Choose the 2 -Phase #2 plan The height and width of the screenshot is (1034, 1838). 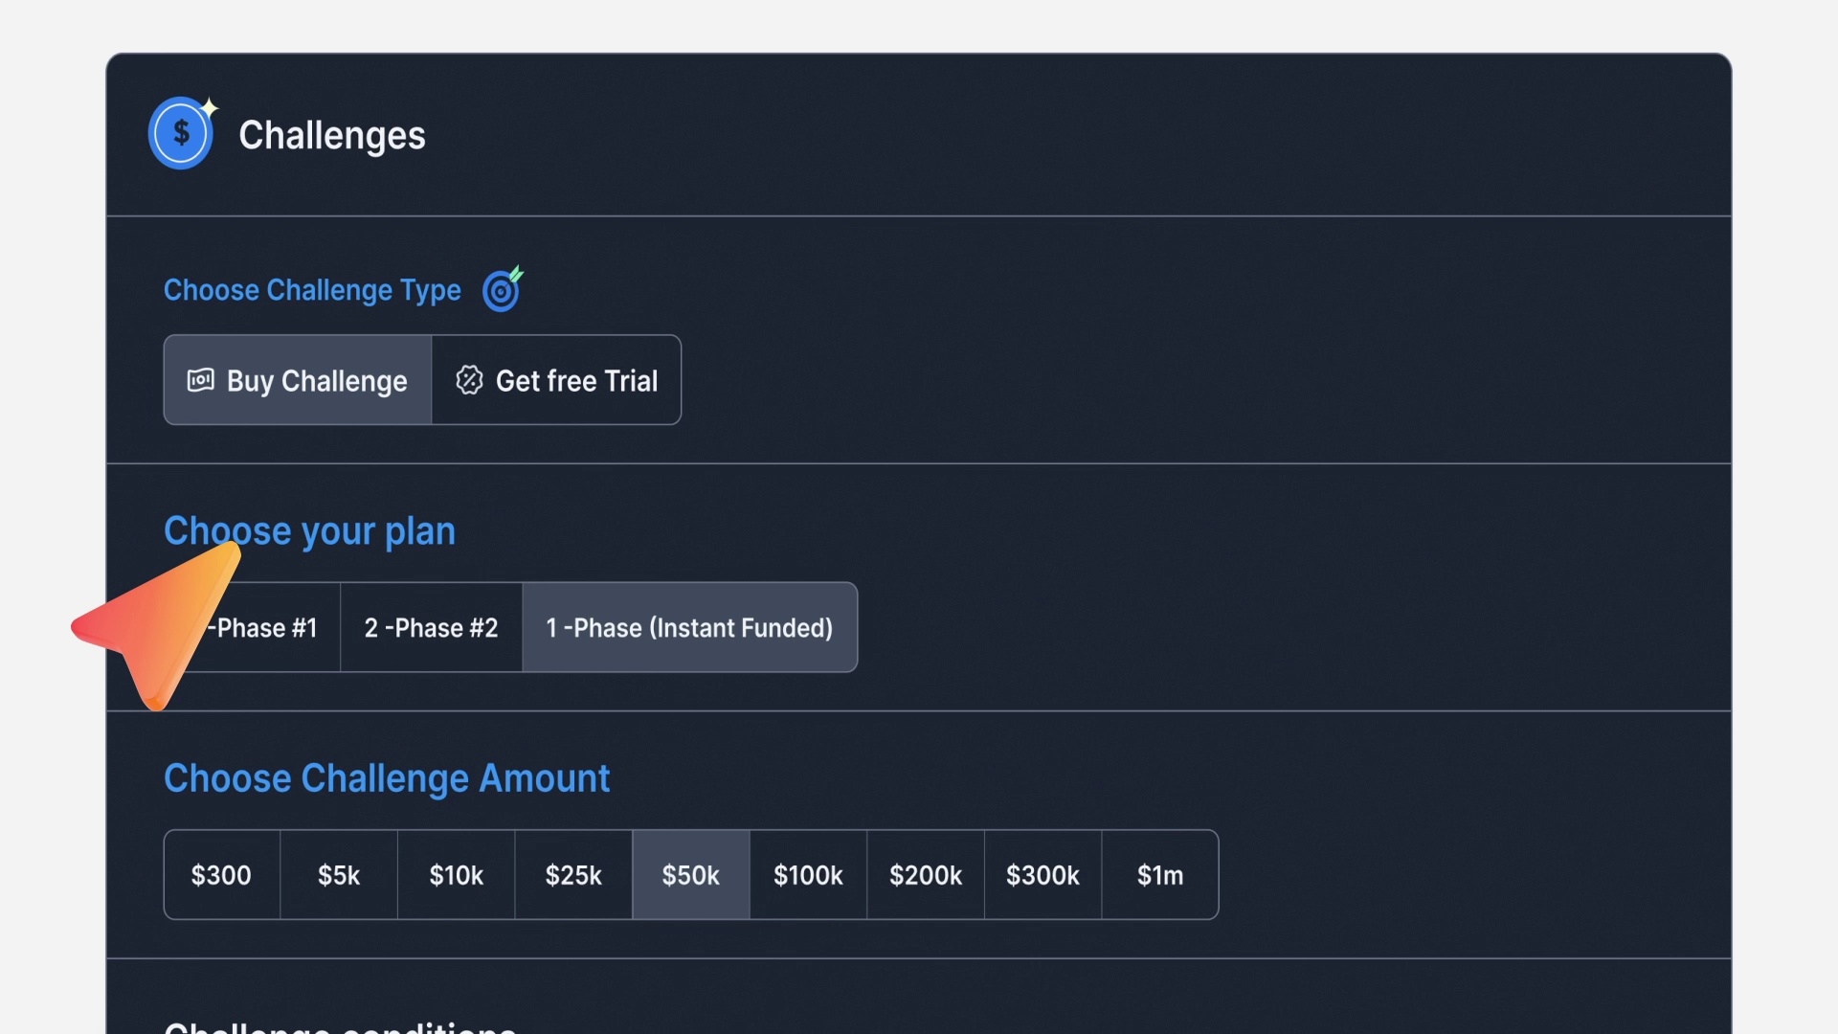(x=431, y=628)
